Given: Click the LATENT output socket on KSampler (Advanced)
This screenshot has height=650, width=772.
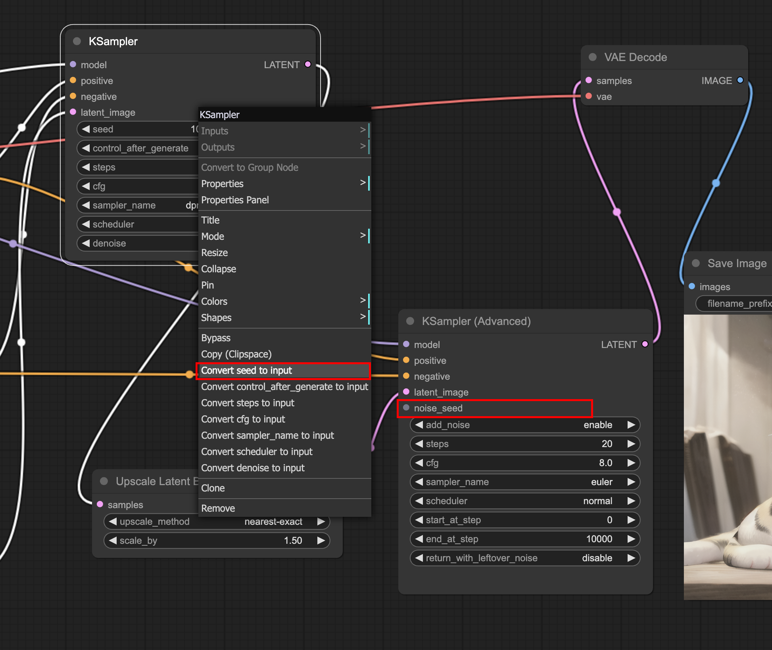Looking at the screenshot, I should pyautogui.click(x=645, y=344).
